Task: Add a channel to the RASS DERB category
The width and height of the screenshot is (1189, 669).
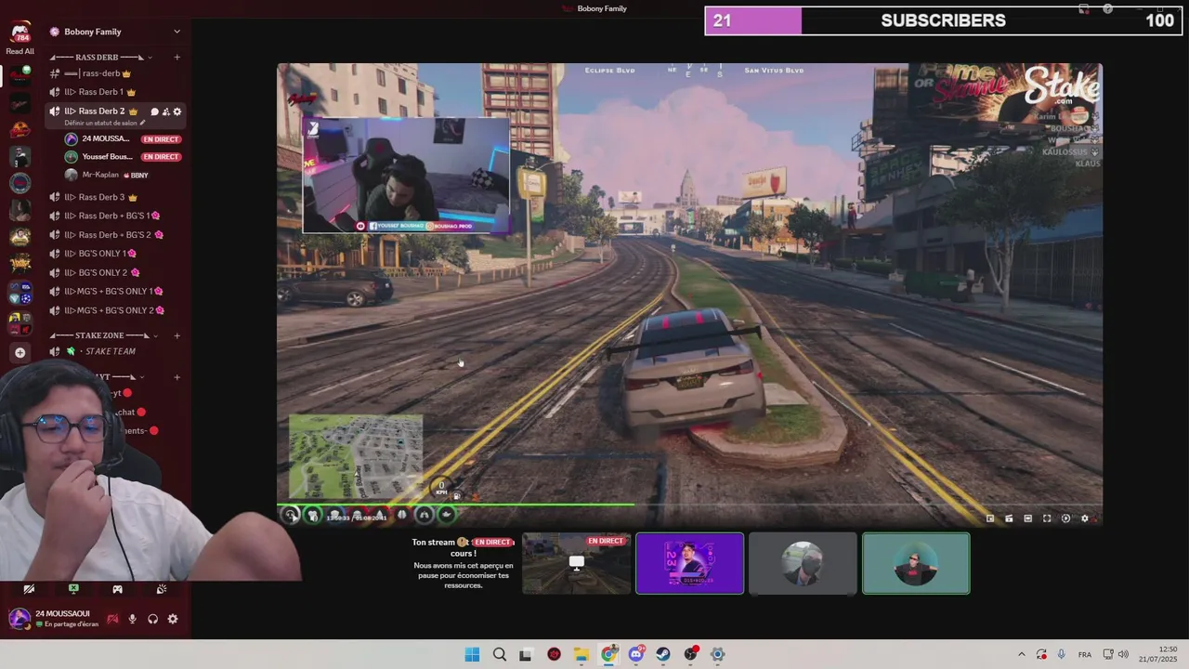Action: point(176,58)
